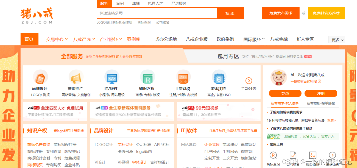Open the IT/软件 code icon
This screenshot has width=357, height=168.
coord(112,77)
